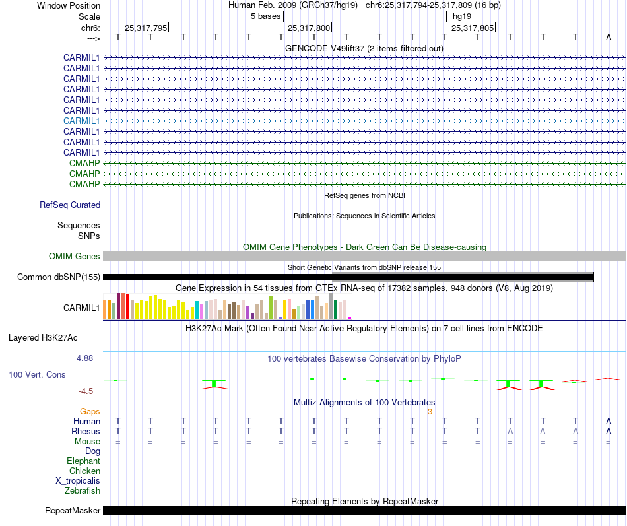Image resolution: width=627 pixels, height=526 pixels.
Task: Click Short Genetic Variants from dbSNP title
Action: tap(364, 267)
